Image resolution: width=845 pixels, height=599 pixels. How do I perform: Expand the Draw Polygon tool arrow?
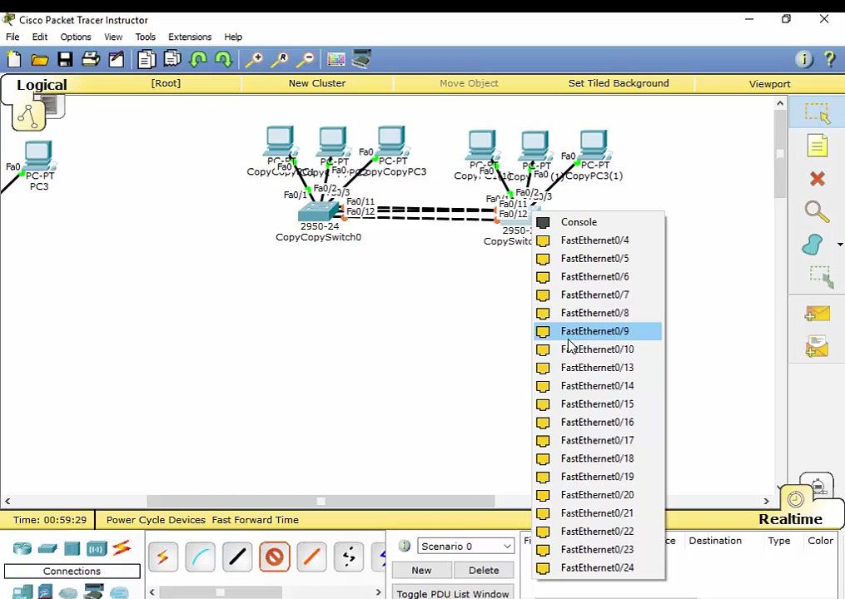pyautogui.click(x=840, y=245)
